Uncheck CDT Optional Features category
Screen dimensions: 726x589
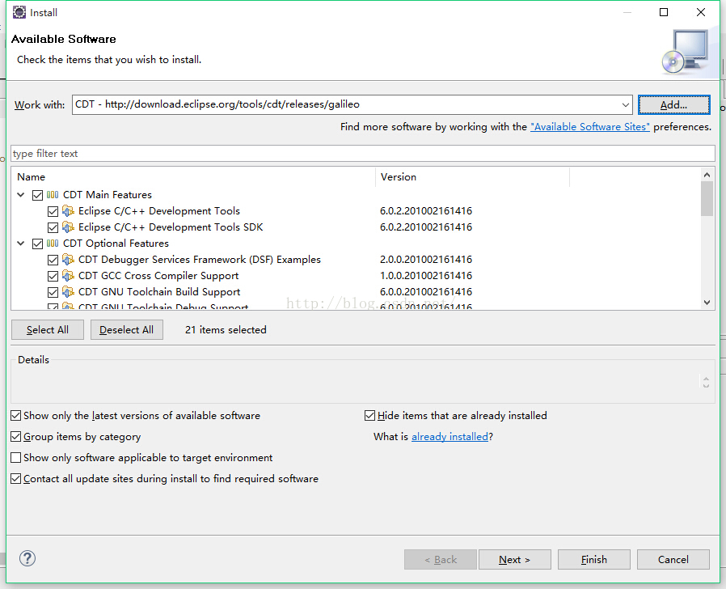(37, 244)
